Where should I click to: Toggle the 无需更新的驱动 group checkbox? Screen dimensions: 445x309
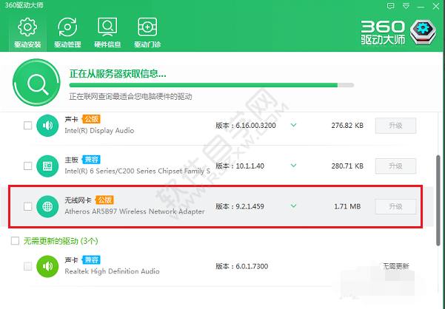(x=15, y=241)
